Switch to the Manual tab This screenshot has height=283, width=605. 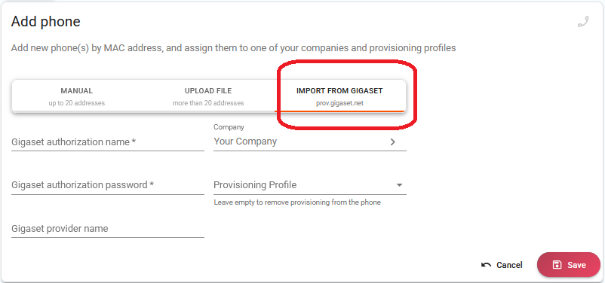pos(77,96)
